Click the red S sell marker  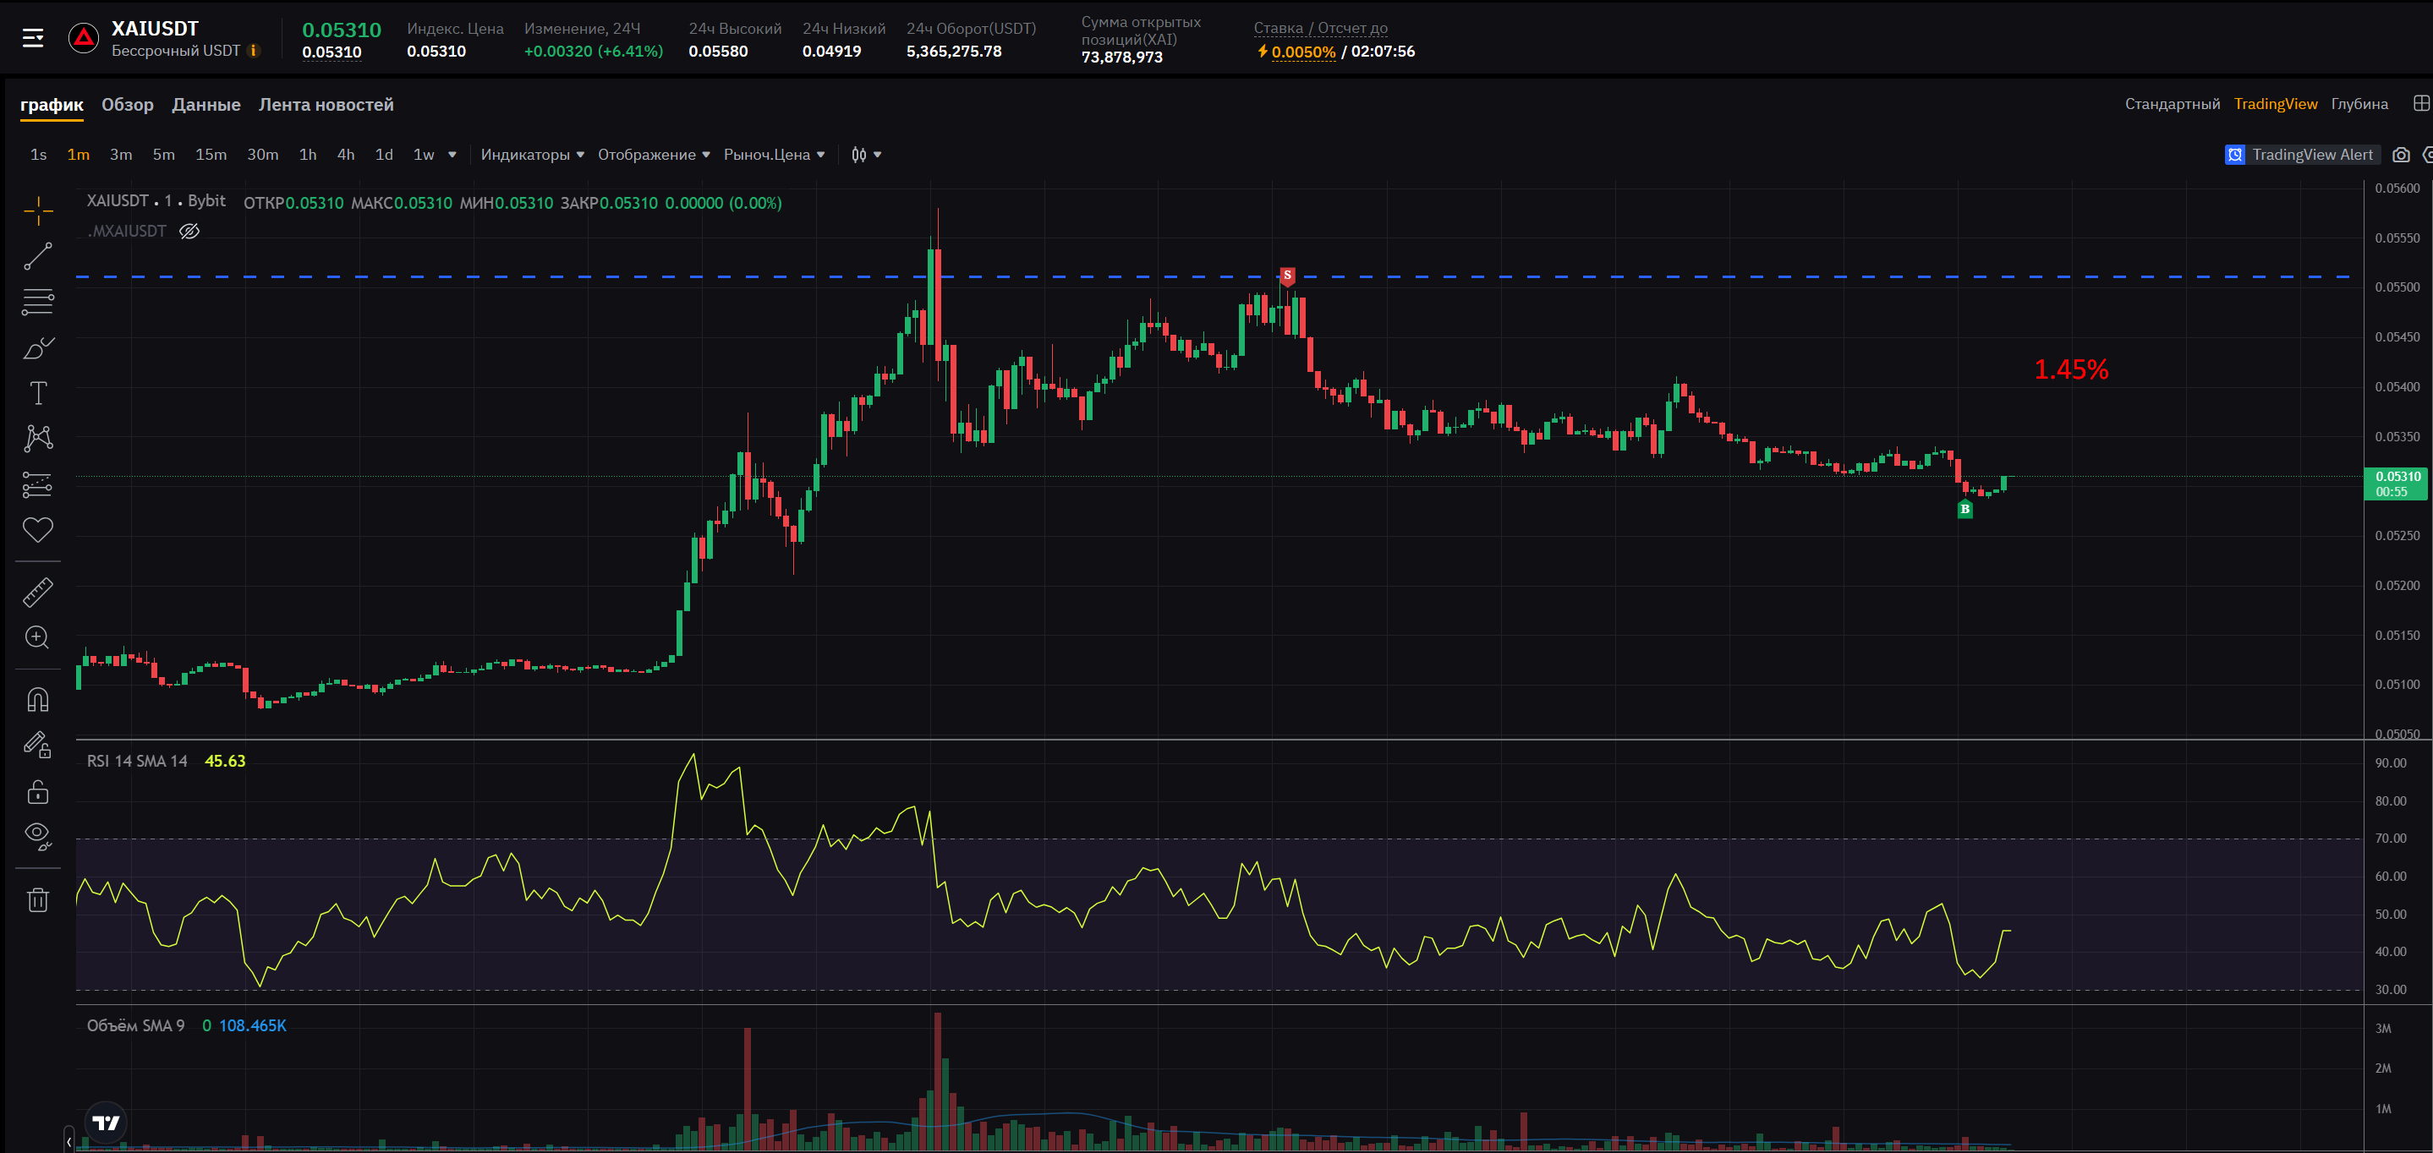pos(1286,276)
